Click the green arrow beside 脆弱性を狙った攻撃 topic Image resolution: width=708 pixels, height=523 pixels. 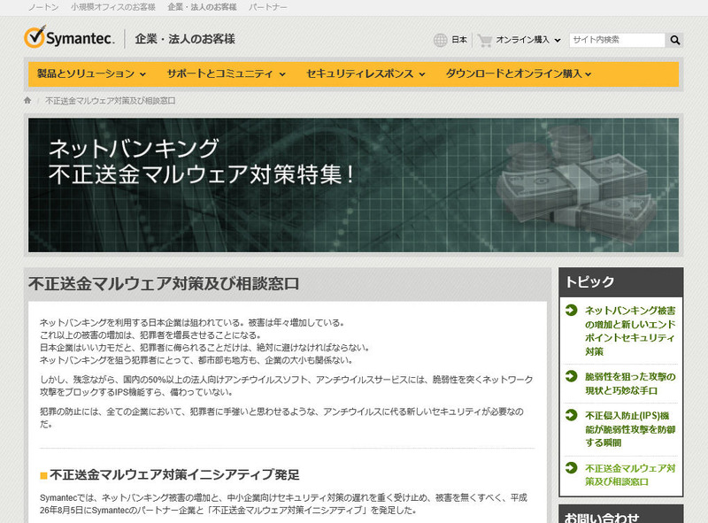tap(572, 377)
